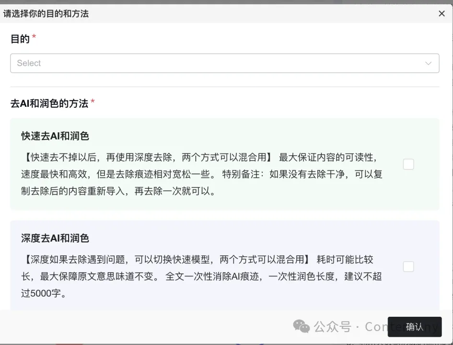This screenshot has height=345, width=453.
Task: Click the dialog title 请选择你的目的和方法
Action: (x=46, y=14)
